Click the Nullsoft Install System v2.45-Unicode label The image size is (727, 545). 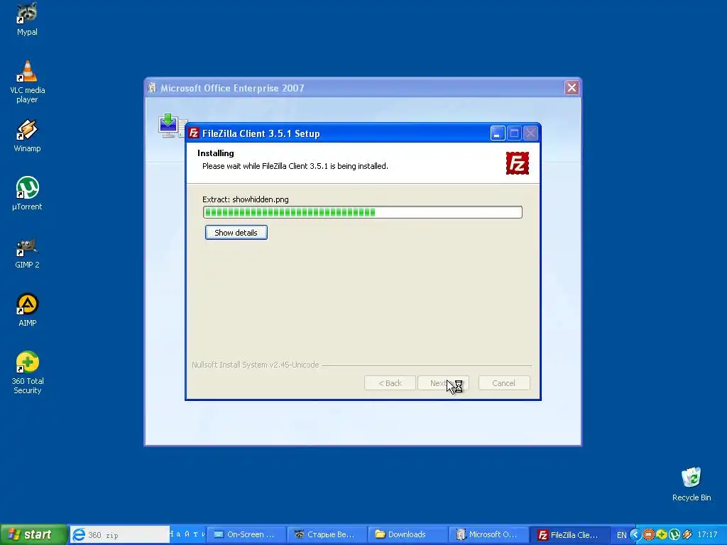point(256,365)
